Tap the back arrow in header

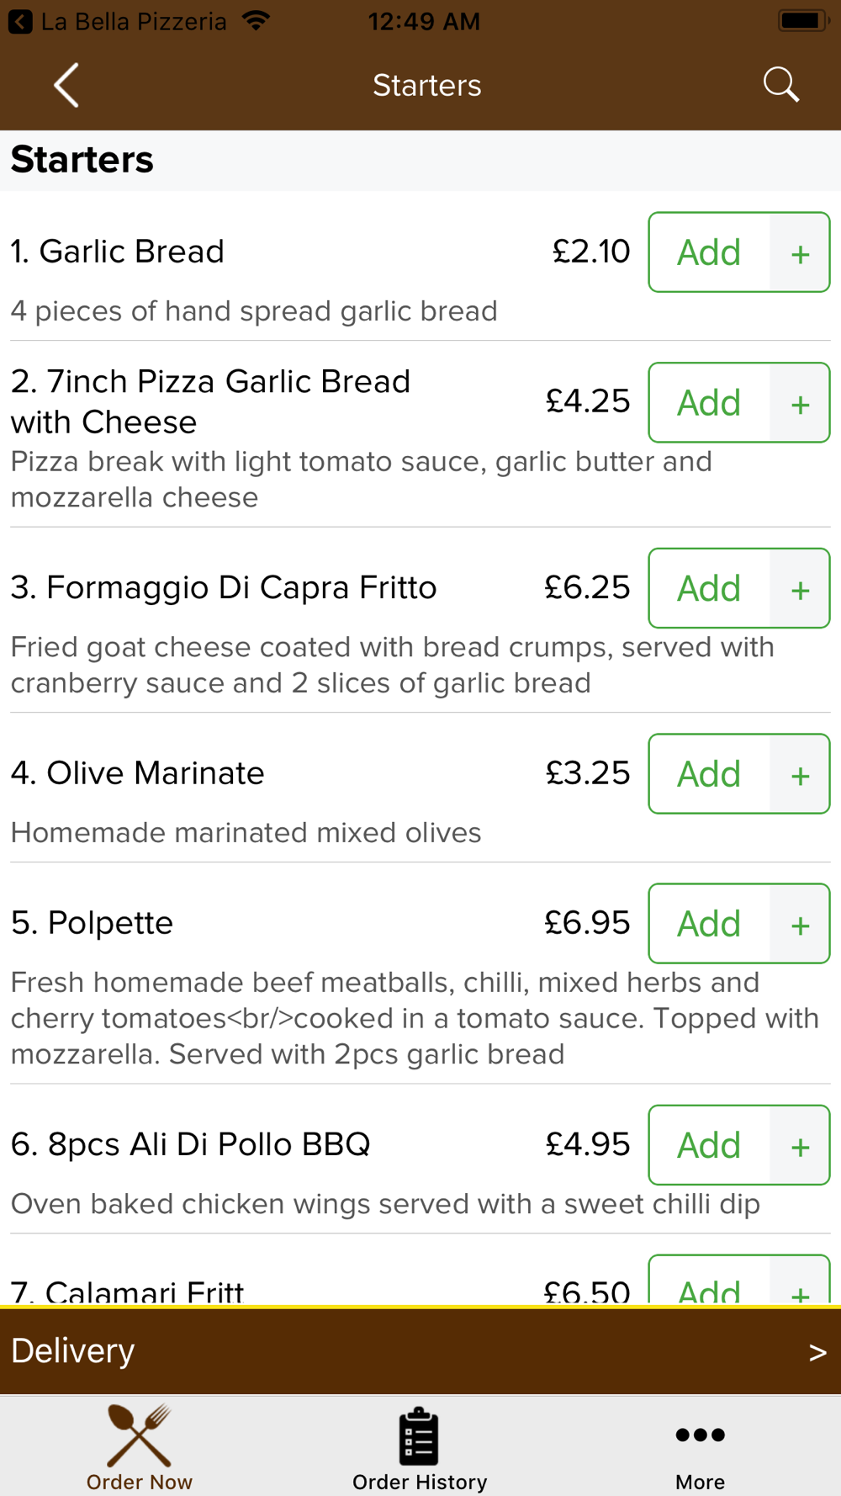(66, 85)
